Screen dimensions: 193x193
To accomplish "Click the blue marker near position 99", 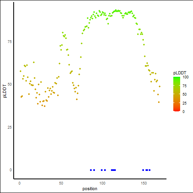I will pyautogui.click(x=102, y=170).
